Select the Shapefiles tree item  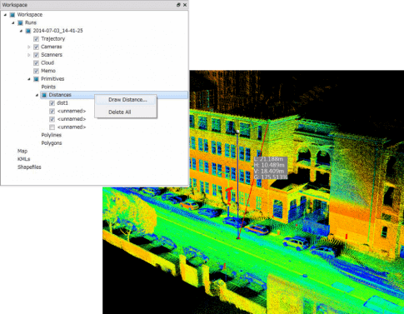click(x=29, y=167)
